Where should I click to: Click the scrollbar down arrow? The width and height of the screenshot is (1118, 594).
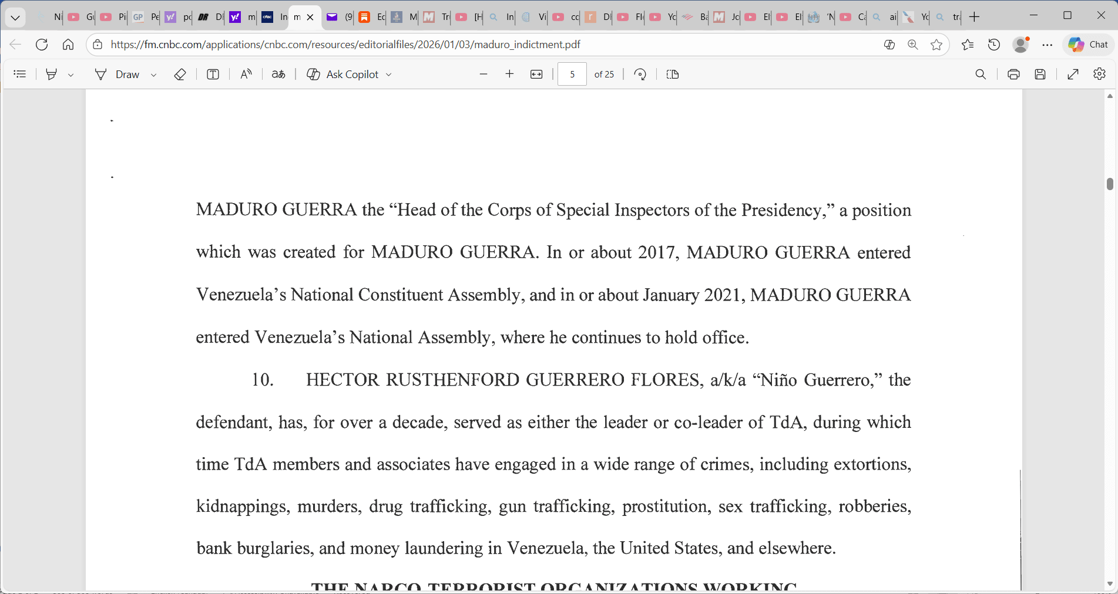[x=1110, y=584]
